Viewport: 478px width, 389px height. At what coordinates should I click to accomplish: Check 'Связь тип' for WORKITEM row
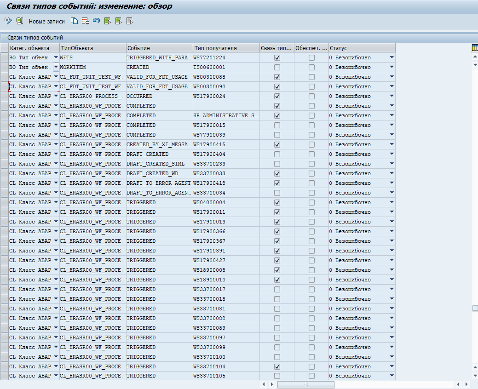[277, 67]
